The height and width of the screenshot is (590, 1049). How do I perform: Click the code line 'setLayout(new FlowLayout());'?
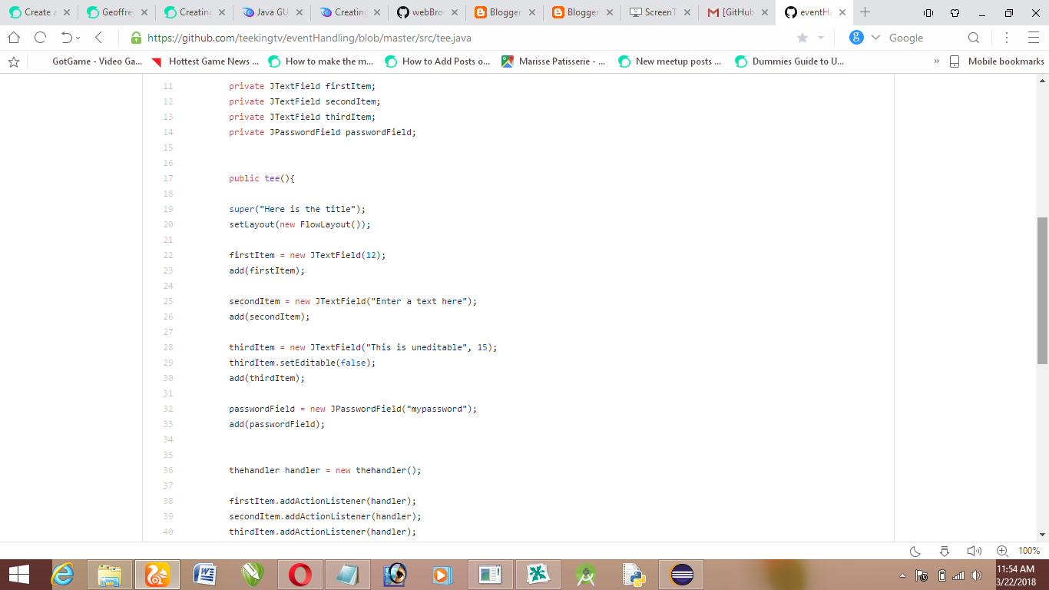point(299,224)
